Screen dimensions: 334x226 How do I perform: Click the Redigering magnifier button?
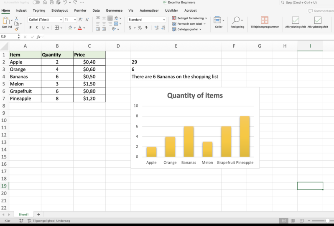tap(237, 22)
